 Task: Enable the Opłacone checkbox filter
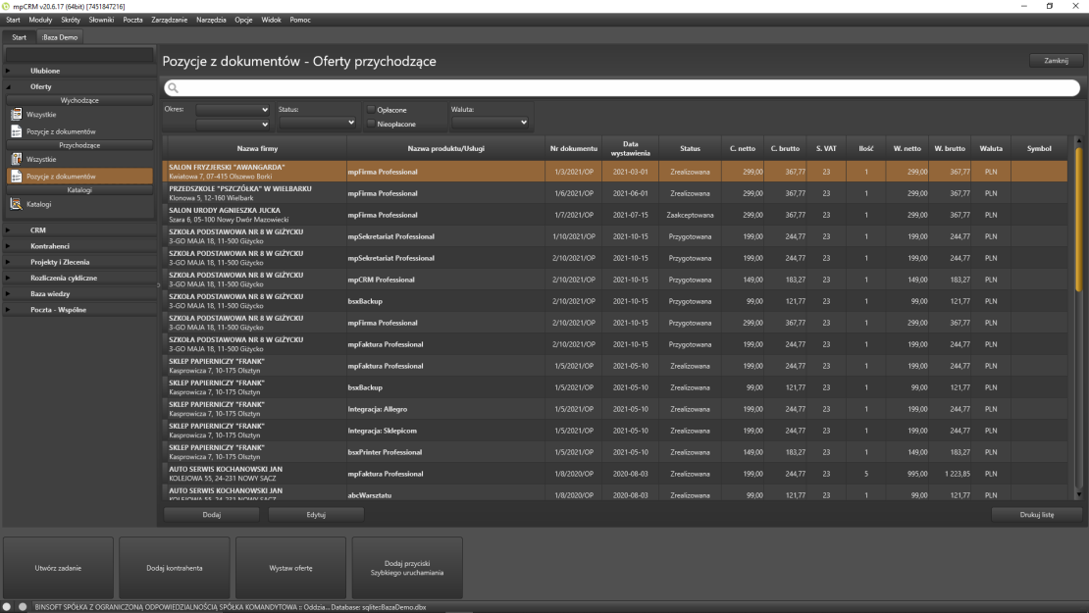371,110
